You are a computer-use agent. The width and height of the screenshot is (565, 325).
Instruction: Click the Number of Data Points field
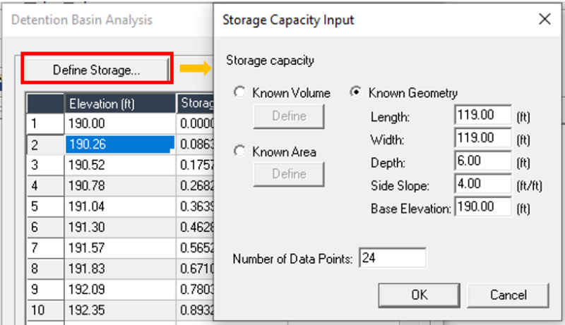click(392, 259)
